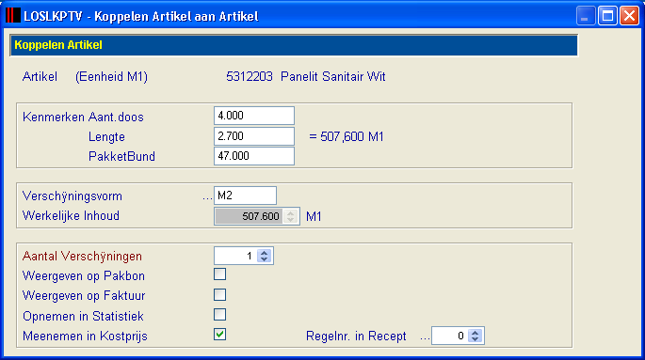Open lookup dots beside Regelnr. in Recept
645x360 pixels.
[x=425, y=338]
